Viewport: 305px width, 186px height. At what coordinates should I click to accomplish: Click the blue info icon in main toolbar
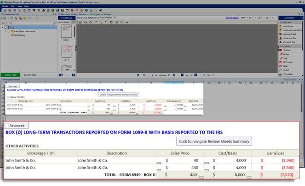coord(96,10)
